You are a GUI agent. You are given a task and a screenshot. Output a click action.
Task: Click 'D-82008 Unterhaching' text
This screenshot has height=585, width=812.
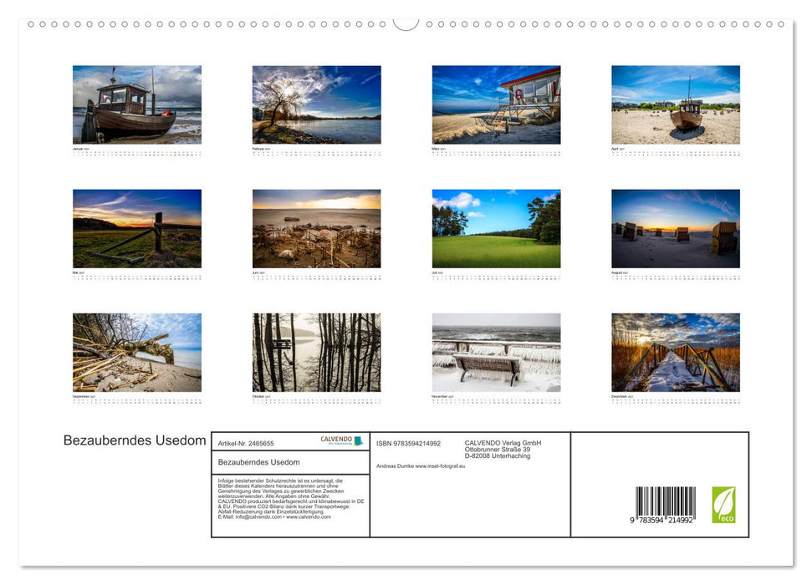coord(497,456)
